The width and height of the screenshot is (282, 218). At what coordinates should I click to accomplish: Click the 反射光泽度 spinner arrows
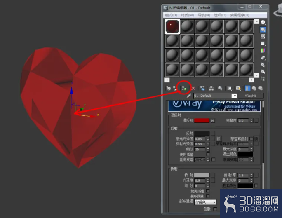click(x=208, y=144)
